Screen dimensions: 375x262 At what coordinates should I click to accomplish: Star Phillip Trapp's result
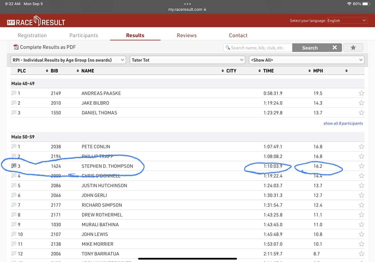[362, 156]
